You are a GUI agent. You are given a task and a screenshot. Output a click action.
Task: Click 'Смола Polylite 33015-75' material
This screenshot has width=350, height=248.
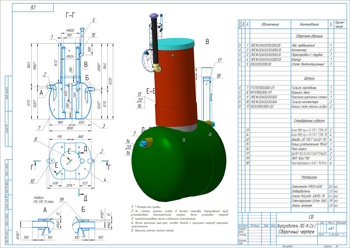[308, 196]
